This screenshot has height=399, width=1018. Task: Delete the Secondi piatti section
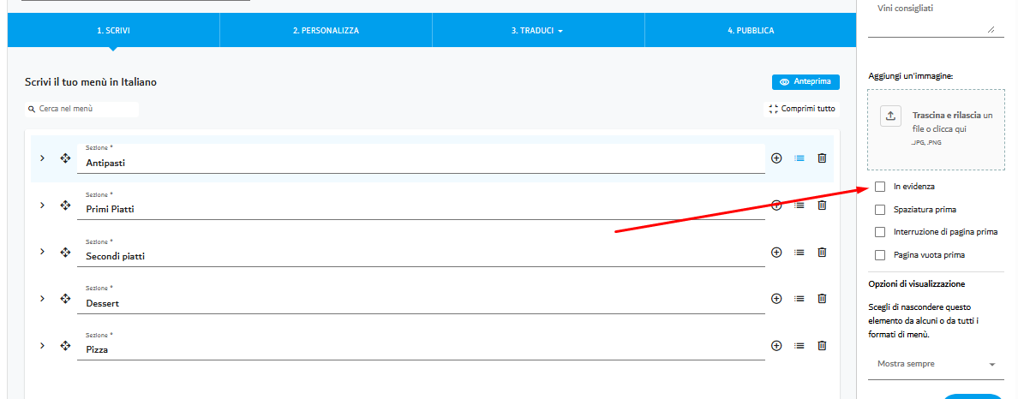(x=821, y=252)
